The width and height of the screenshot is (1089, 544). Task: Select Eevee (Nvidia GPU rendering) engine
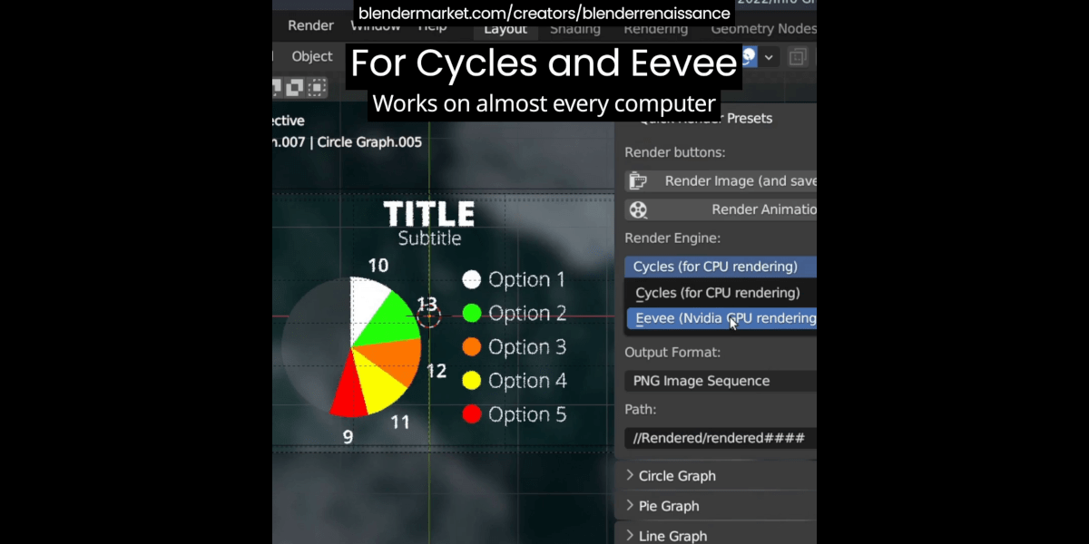pyautogui.click(x=721, y=318)
